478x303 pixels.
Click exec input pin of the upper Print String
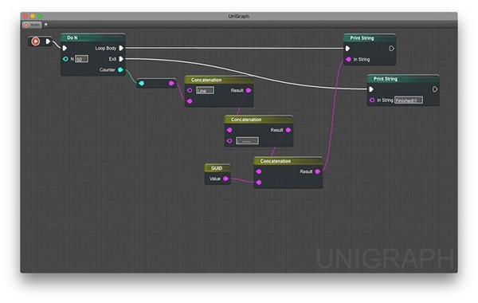click(x=347, y=49)
